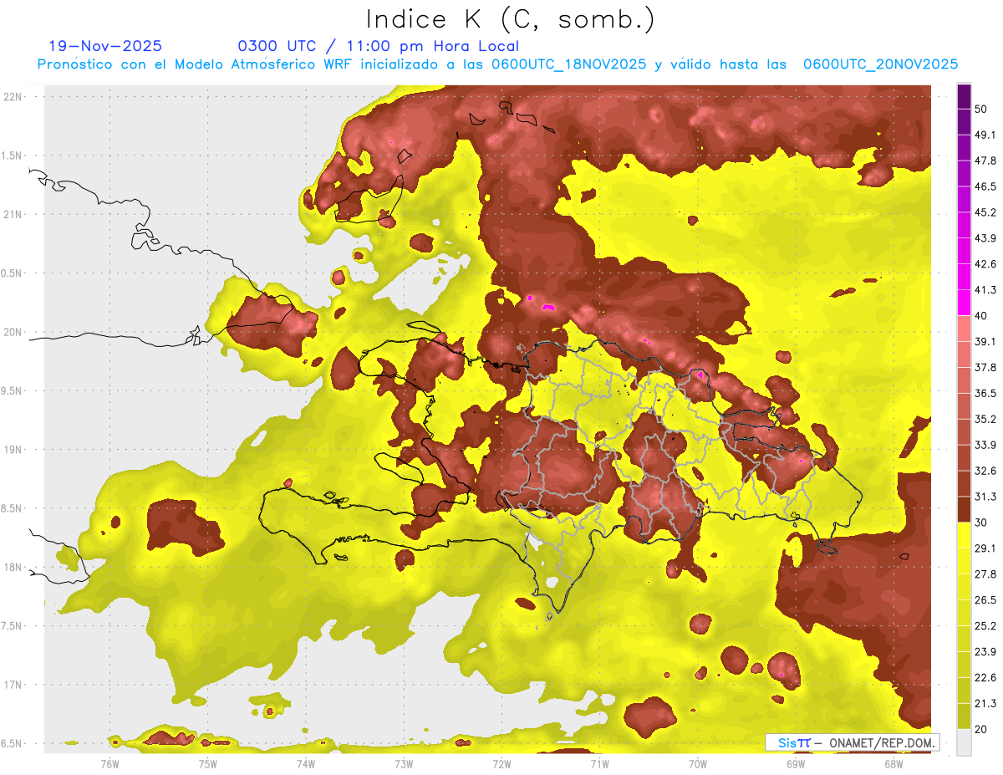Click the colorbar label "27.8"
The image size is (1003, 775).
click(x=985, y=574)
